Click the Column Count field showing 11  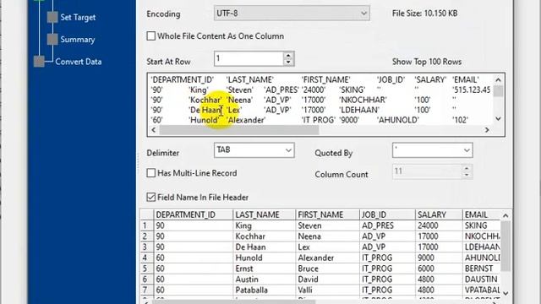(427, 171)
